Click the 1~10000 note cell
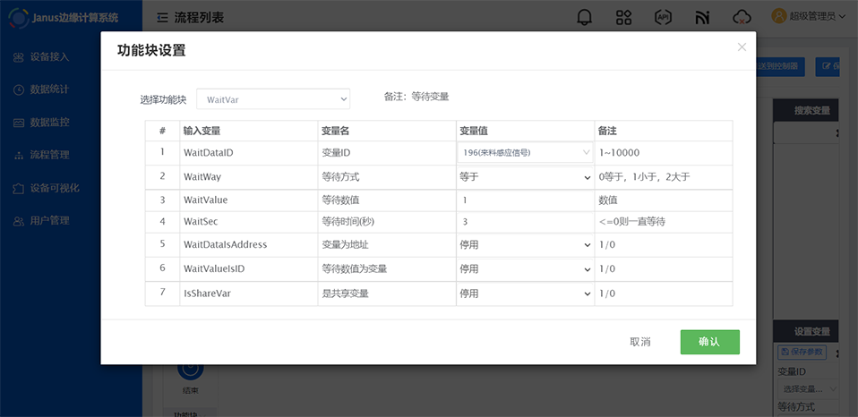This screenshot has width=858, height=417. coord(664,153)
